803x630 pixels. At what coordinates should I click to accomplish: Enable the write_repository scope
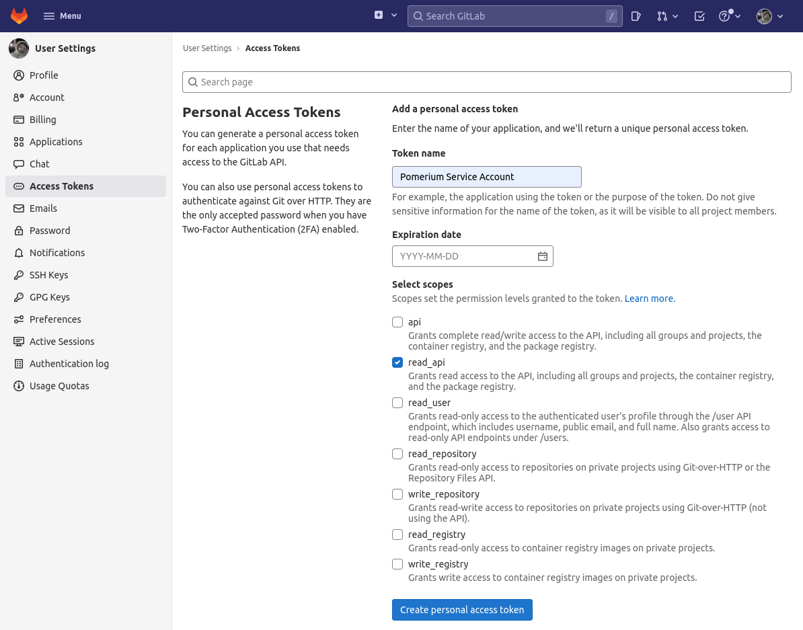[x=397, y=494]
